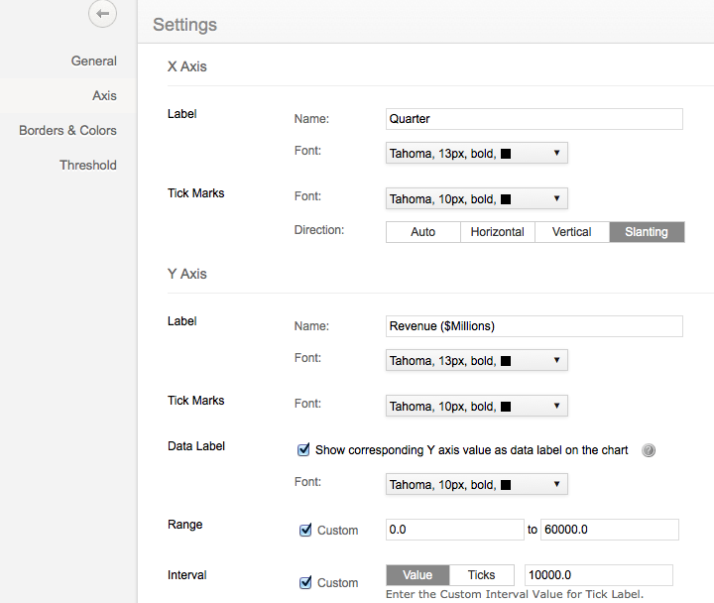Uncheck the Range Custom checkbox
Screen dimensions: 714x603
click(x=305, y=530)
